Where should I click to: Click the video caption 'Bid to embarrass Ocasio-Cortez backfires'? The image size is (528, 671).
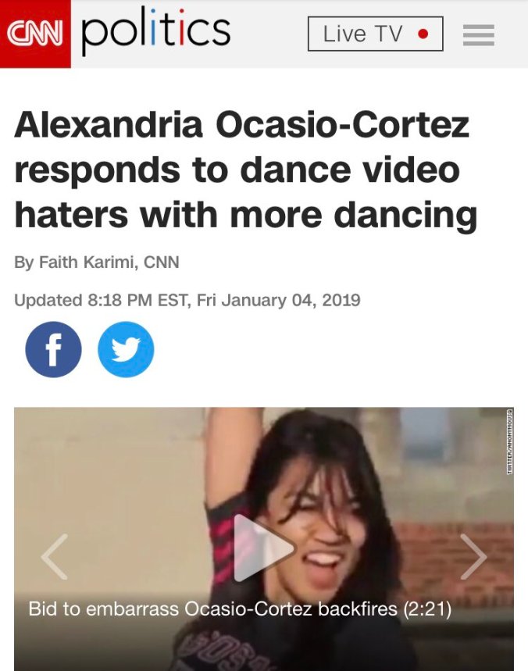point(212,609)
